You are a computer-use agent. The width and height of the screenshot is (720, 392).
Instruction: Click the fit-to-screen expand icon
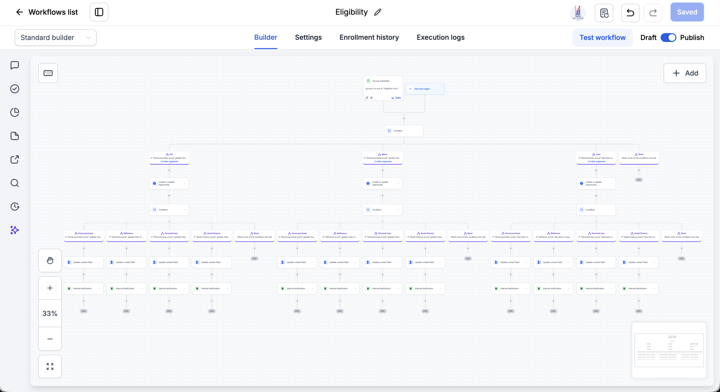50,366
